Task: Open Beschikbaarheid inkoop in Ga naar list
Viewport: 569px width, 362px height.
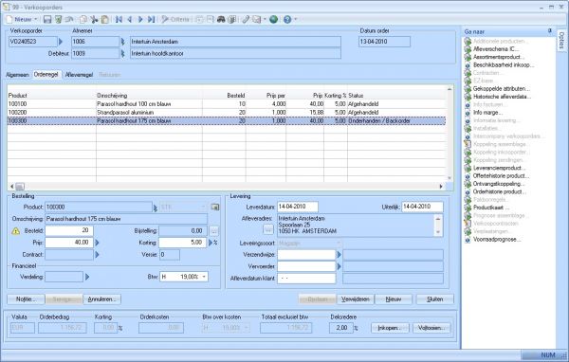Action: 504,65
